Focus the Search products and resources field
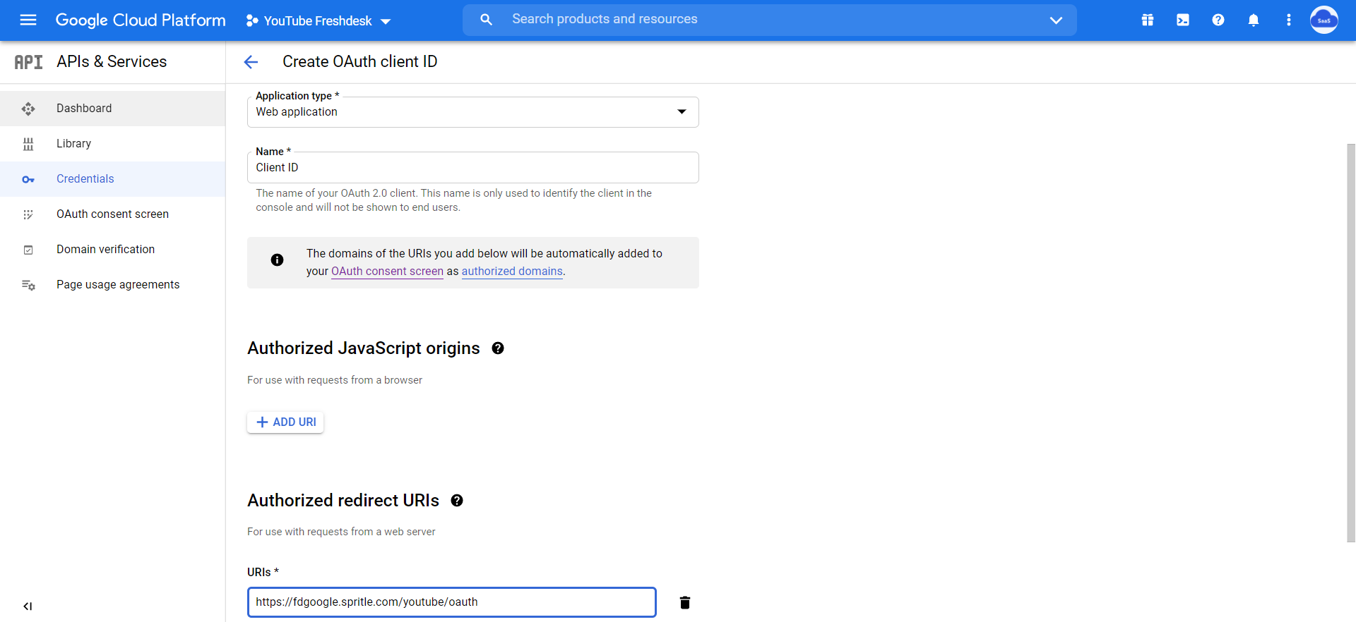Viewport: 1356px width, 622px height. 770,20
